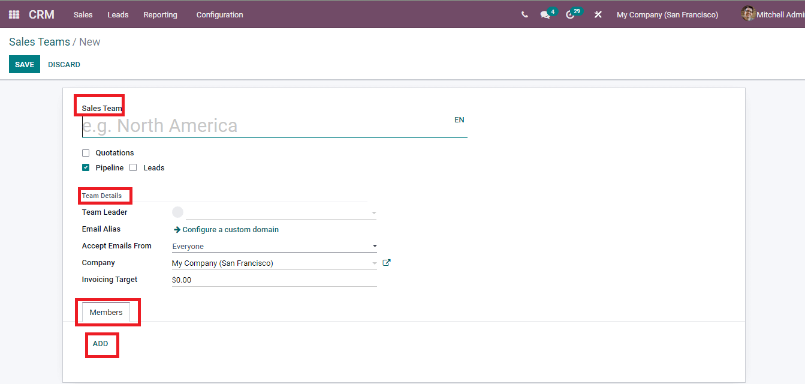Click ADD to add a member
Image resolution: width=805 pixels, height=384 pixels.
[x=100, y=344]
